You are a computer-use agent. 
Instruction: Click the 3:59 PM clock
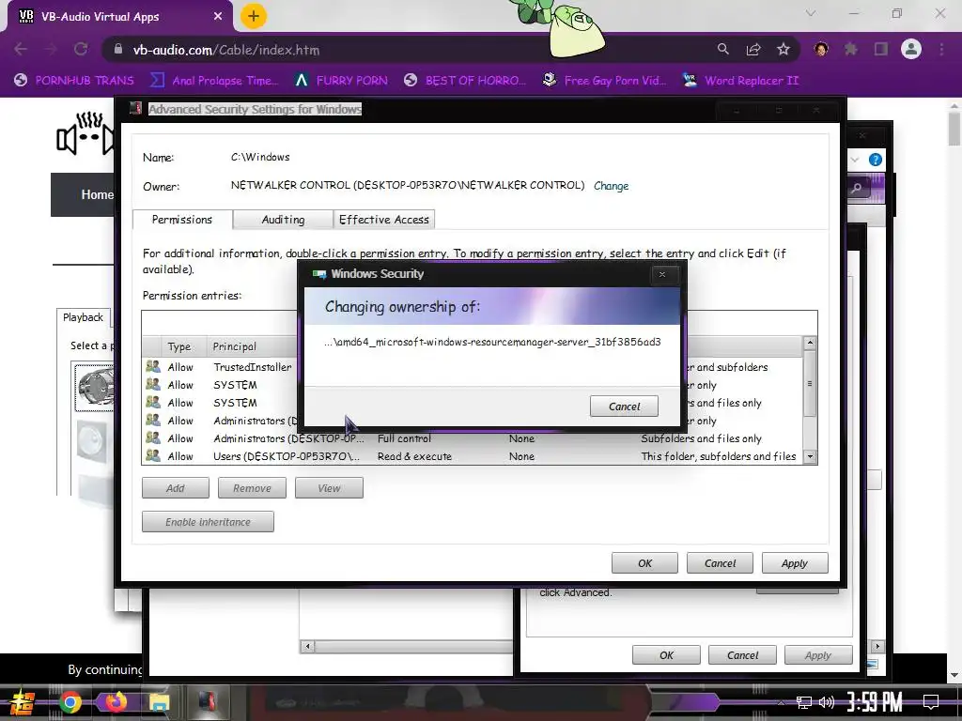pos(875,702)
